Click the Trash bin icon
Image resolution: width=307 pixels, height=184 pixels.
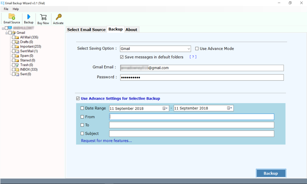pos(17,65)
